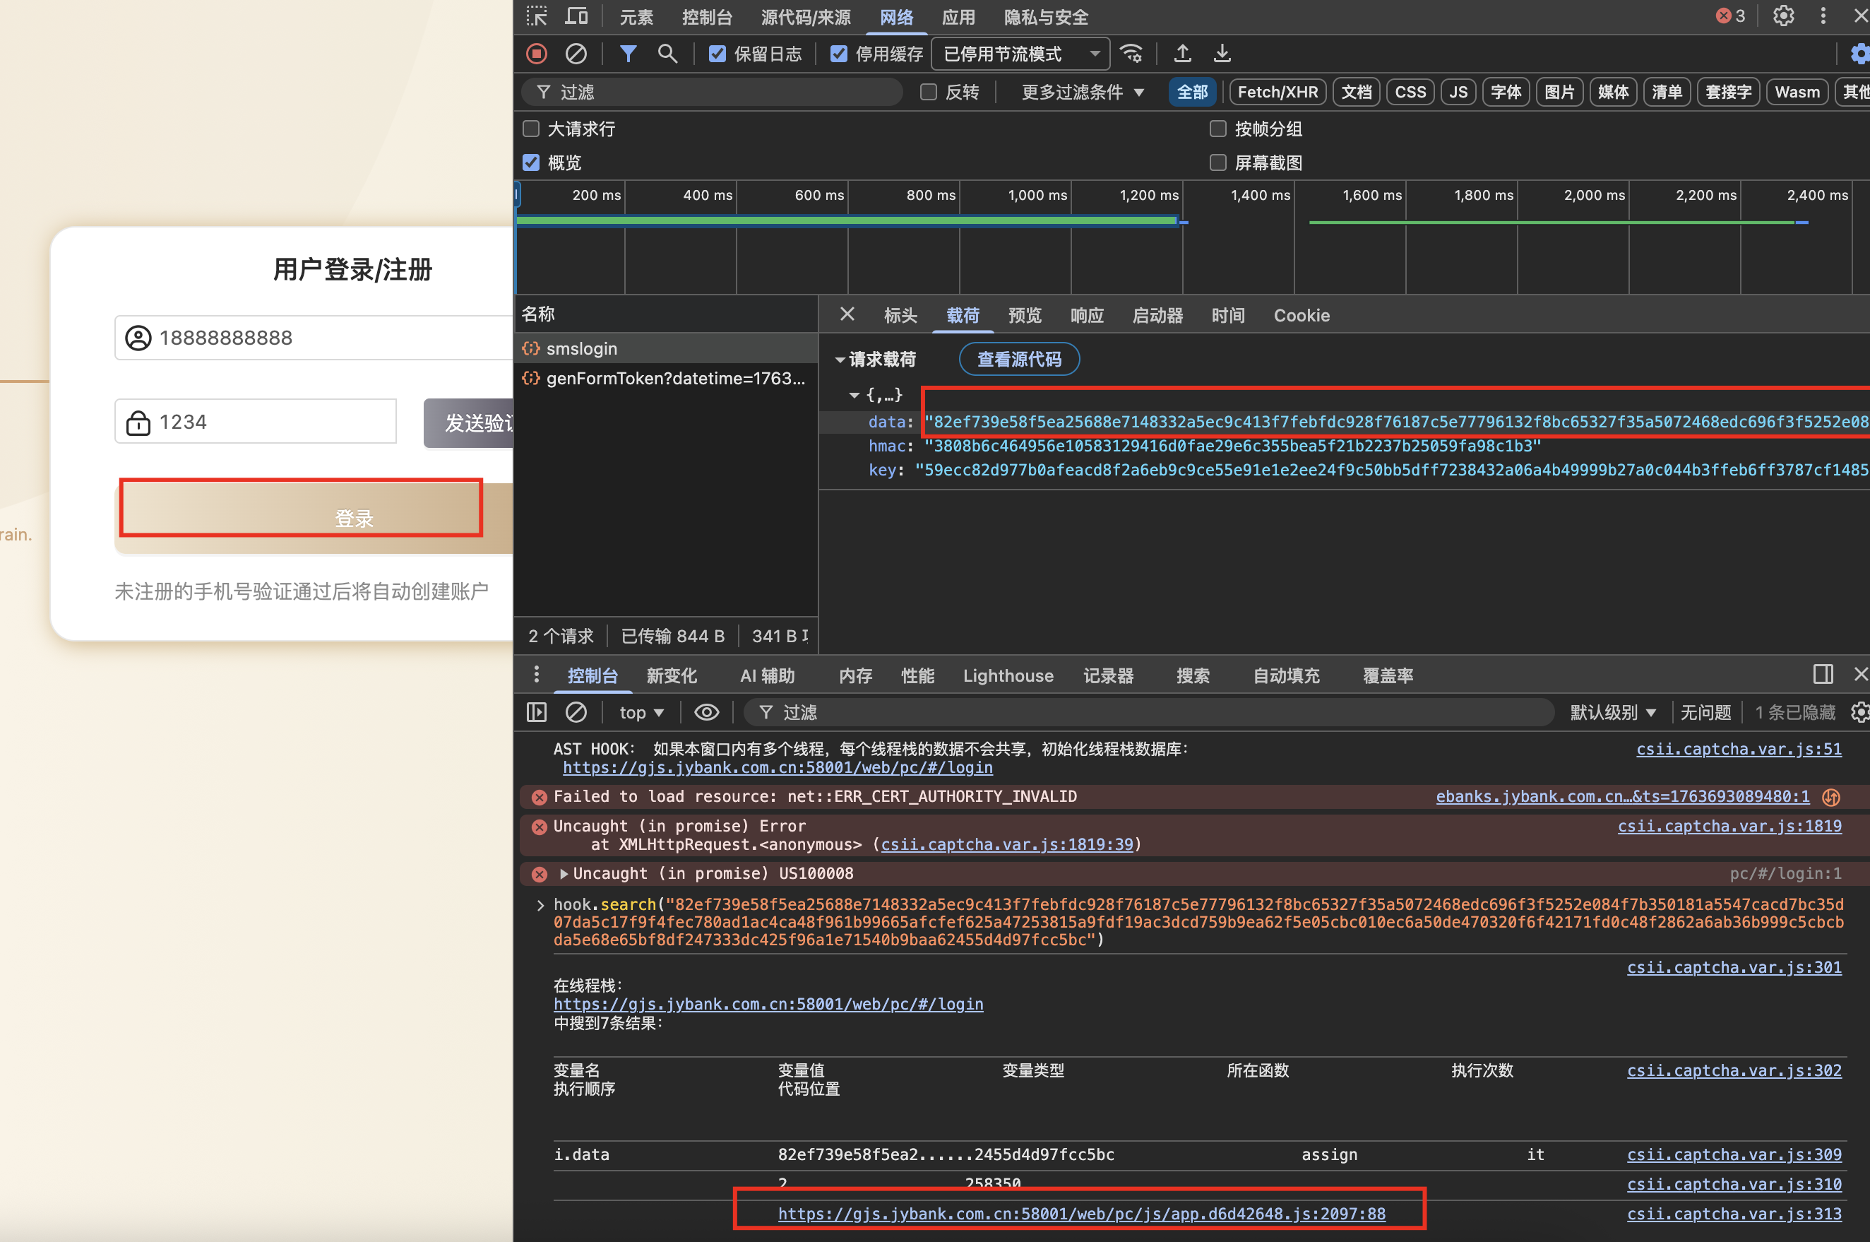The image size is (1870, 1242).
Task: Create live expression eye icon
Action: (706, 712)
